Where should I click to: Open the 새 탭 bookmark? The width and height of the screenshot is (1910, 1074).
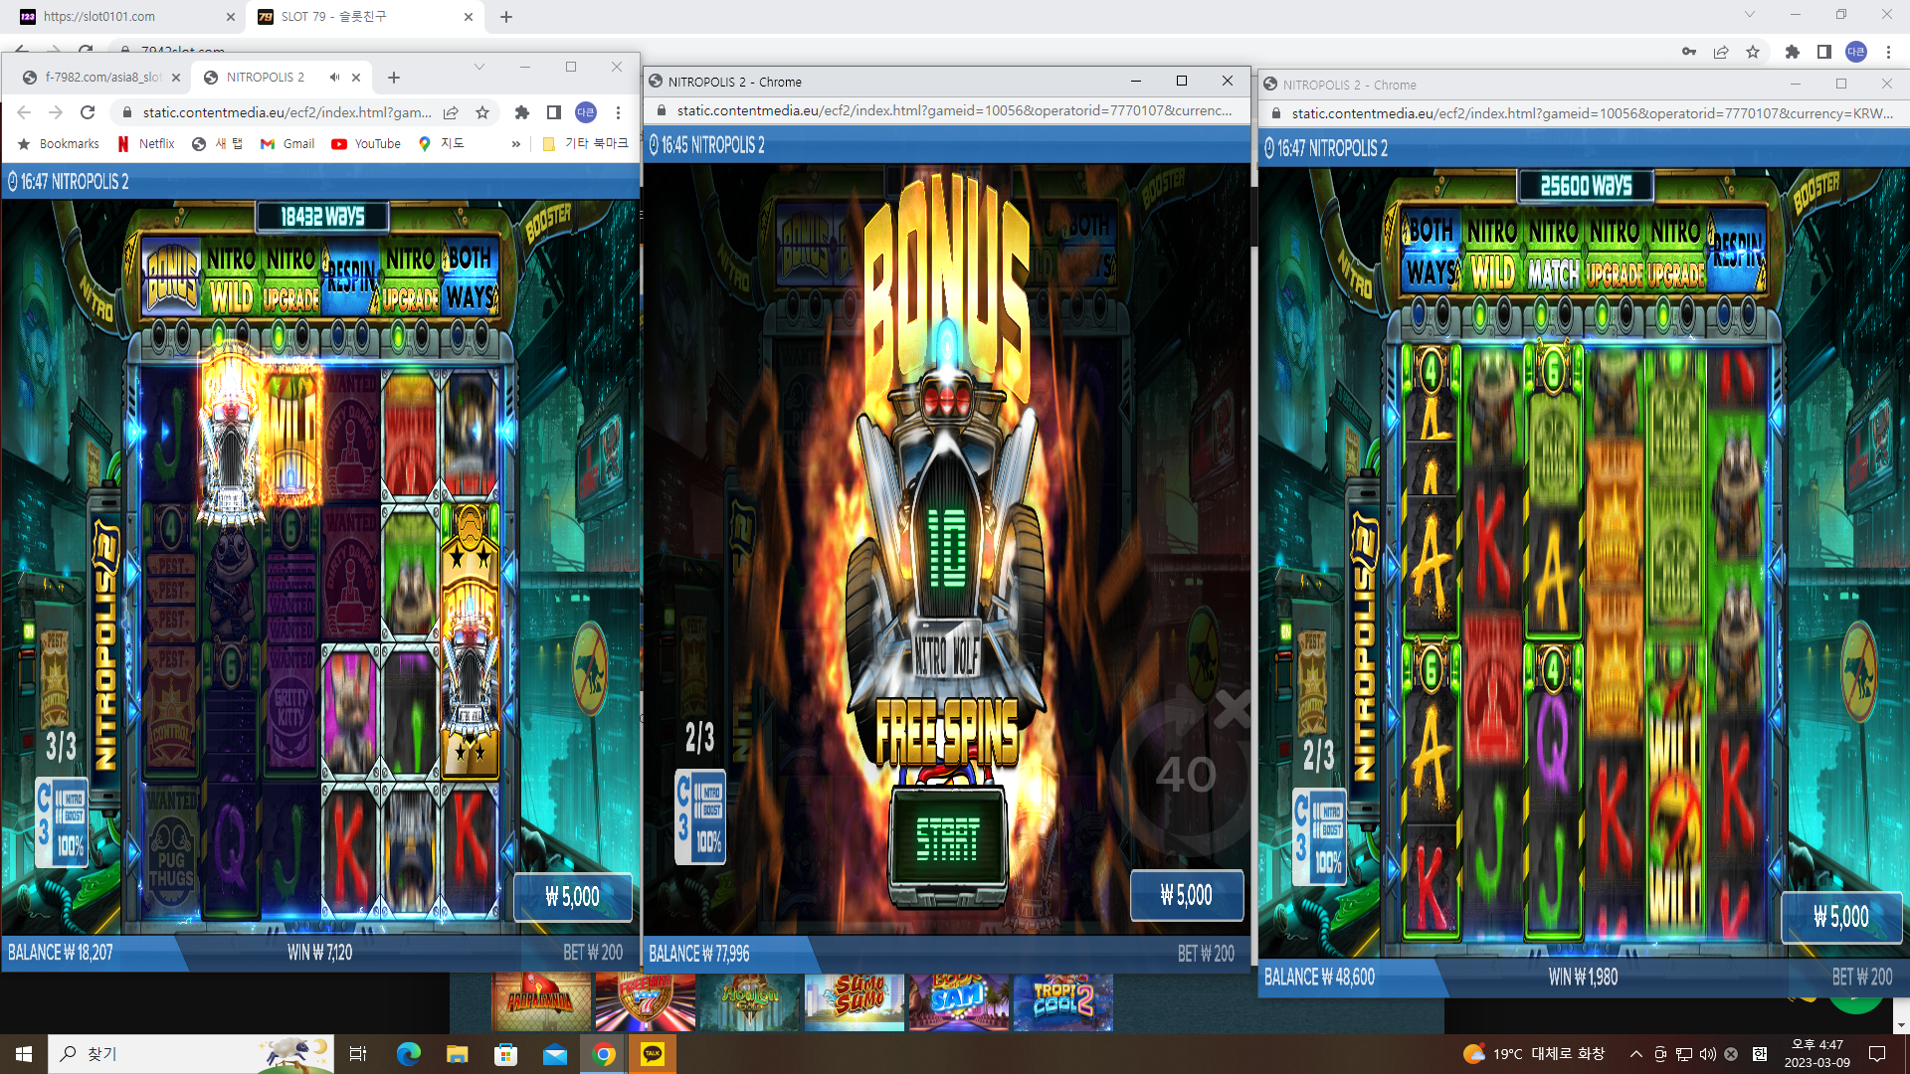(x=217, y=144)
